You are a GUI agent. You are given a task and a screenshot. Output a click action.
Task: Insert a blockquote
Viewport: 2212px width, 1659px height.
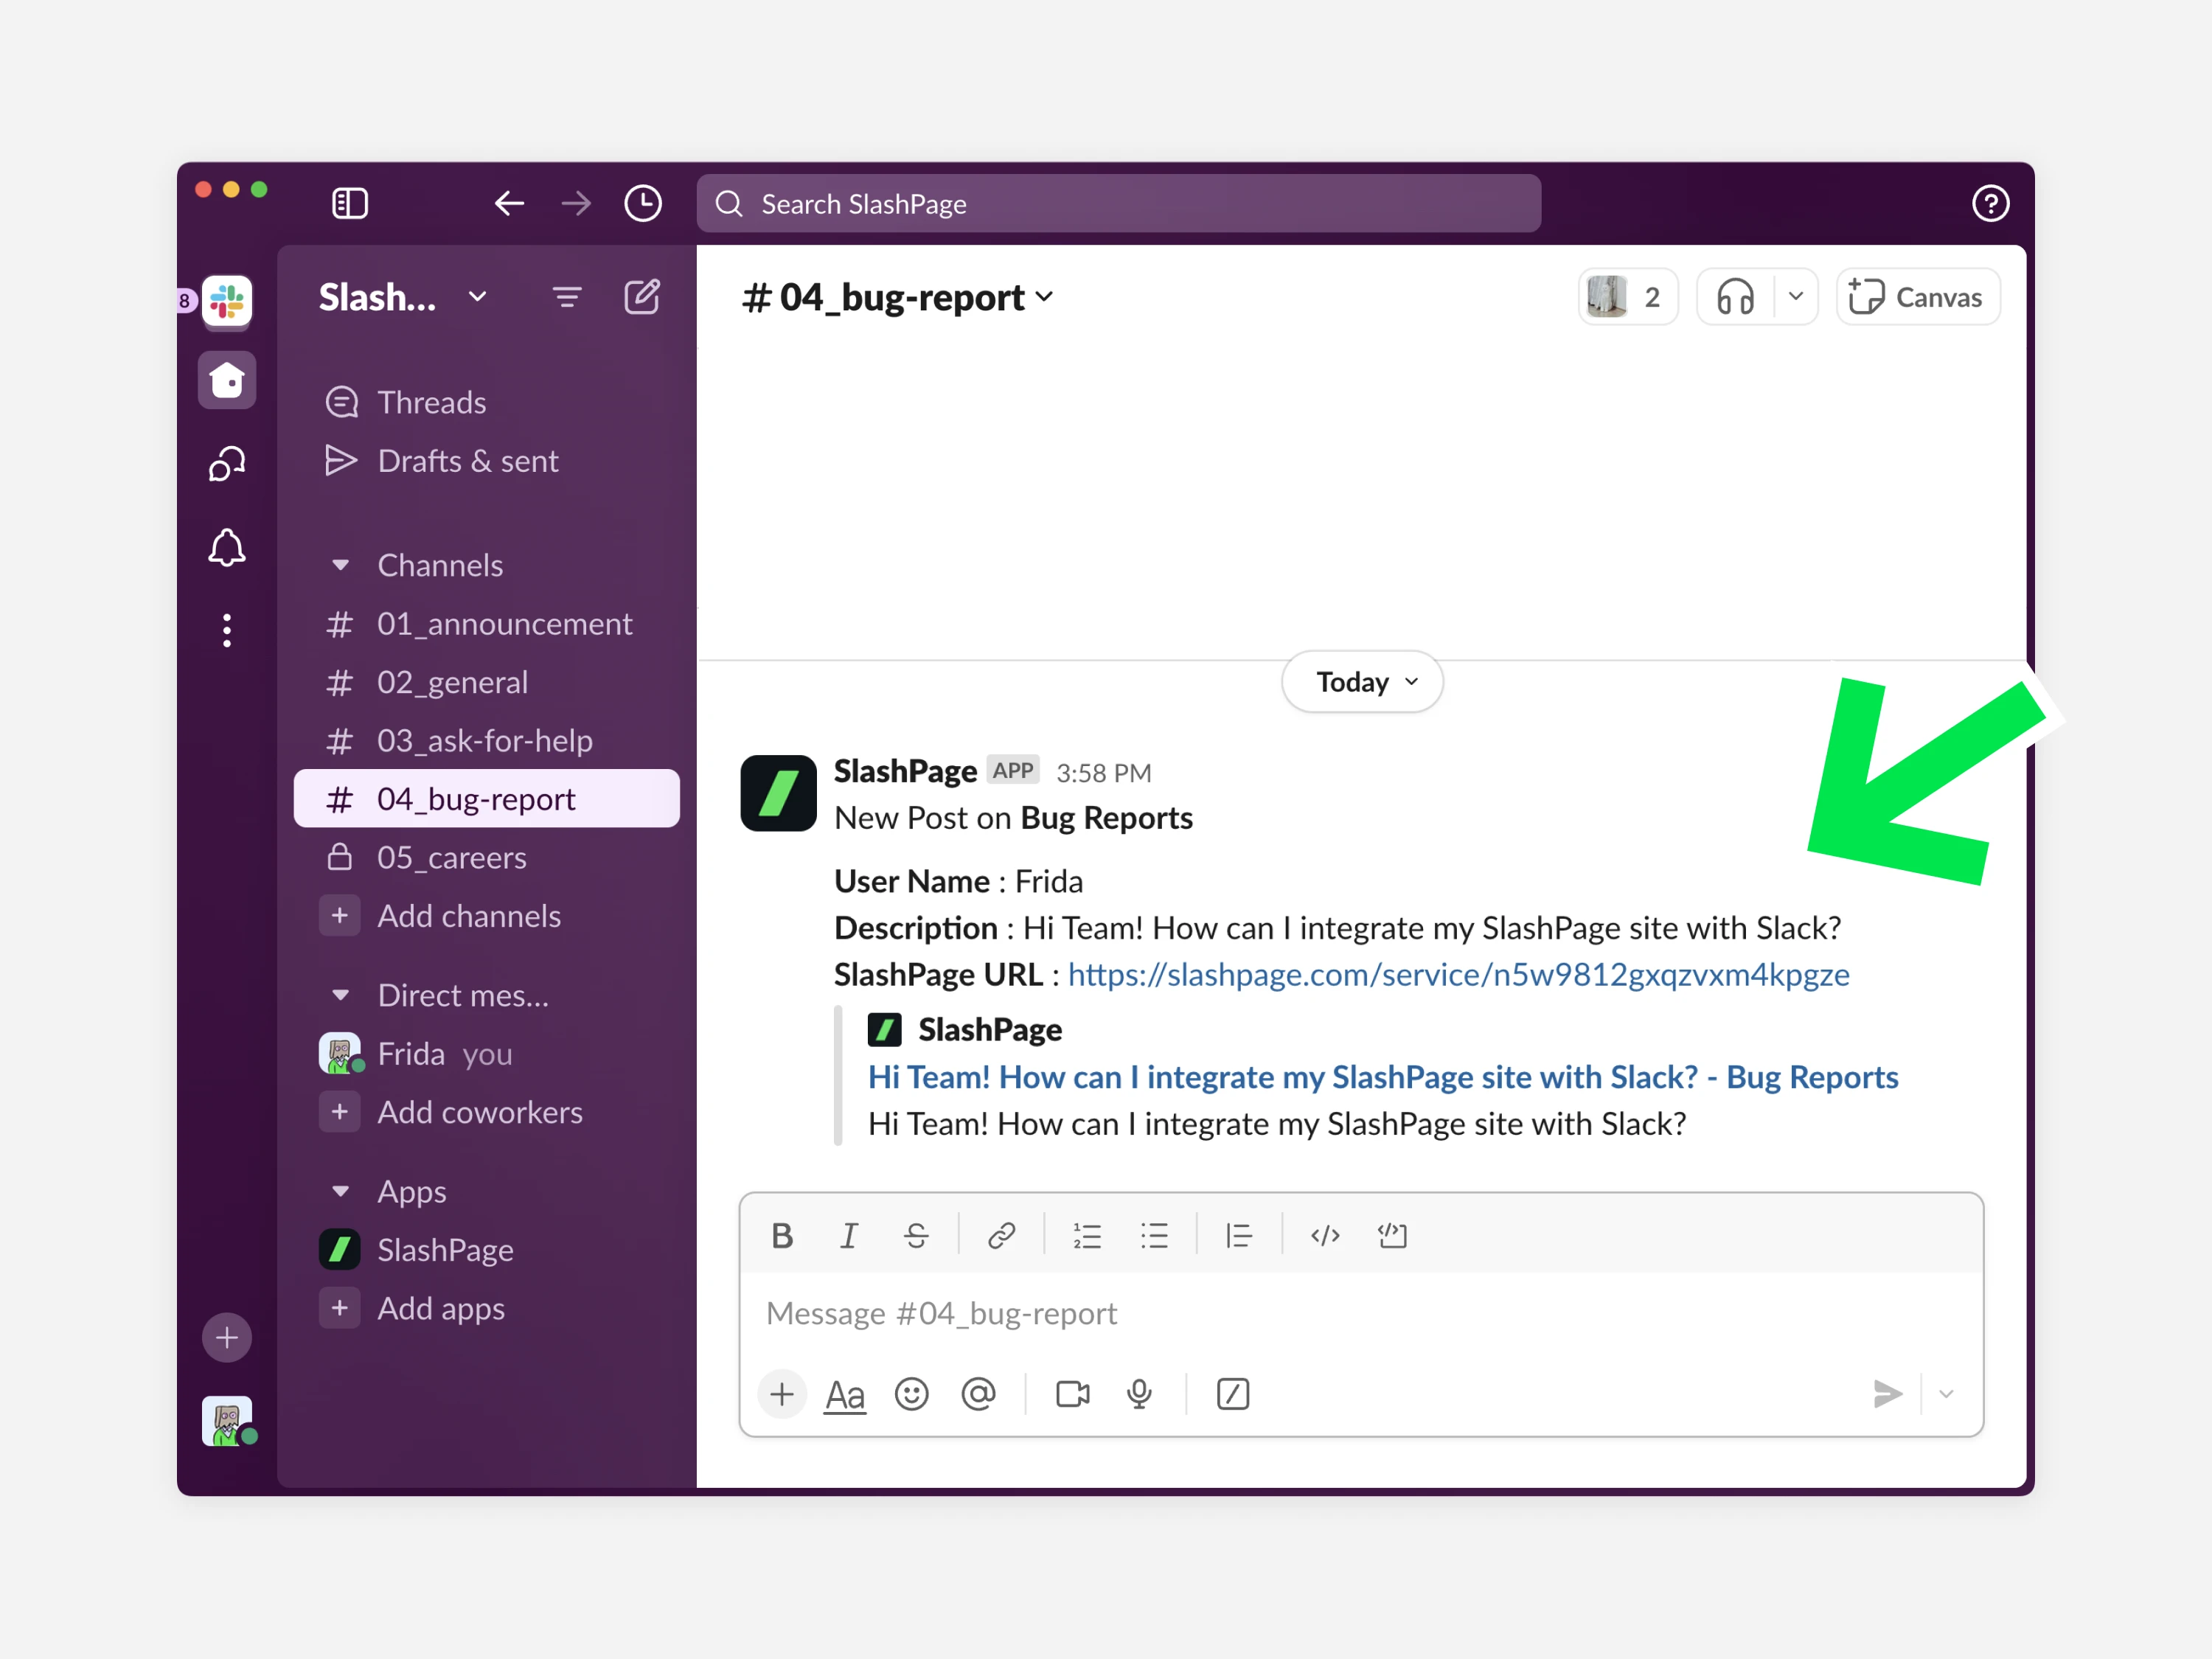point(1239,1236)
